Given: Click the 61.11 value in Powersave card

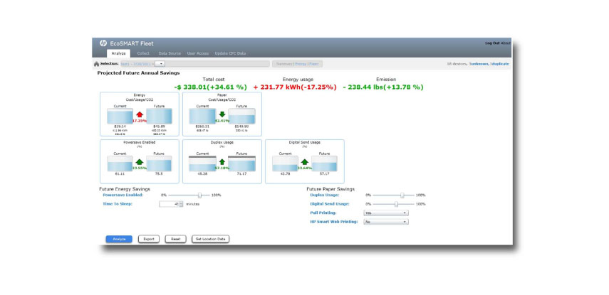Looking at the screenshot, I should point(120,174).
